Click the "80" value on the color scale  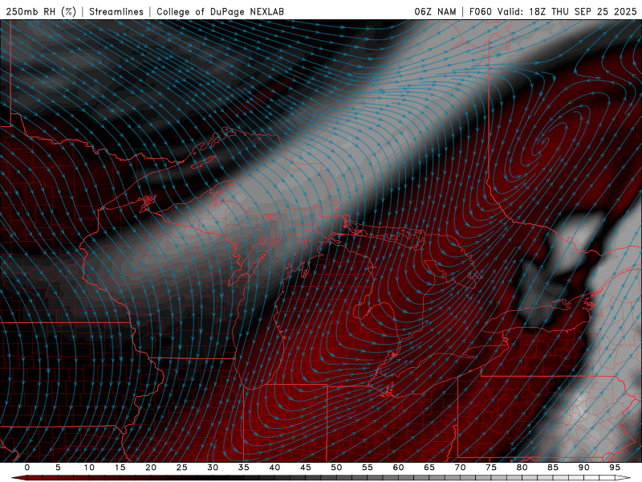coord(522,468)
